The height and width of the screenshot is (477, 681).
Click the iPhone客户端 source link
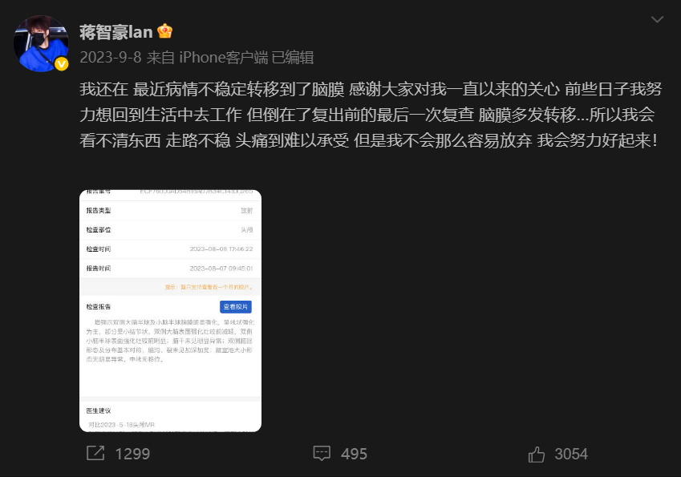click(x=223, y=57)
